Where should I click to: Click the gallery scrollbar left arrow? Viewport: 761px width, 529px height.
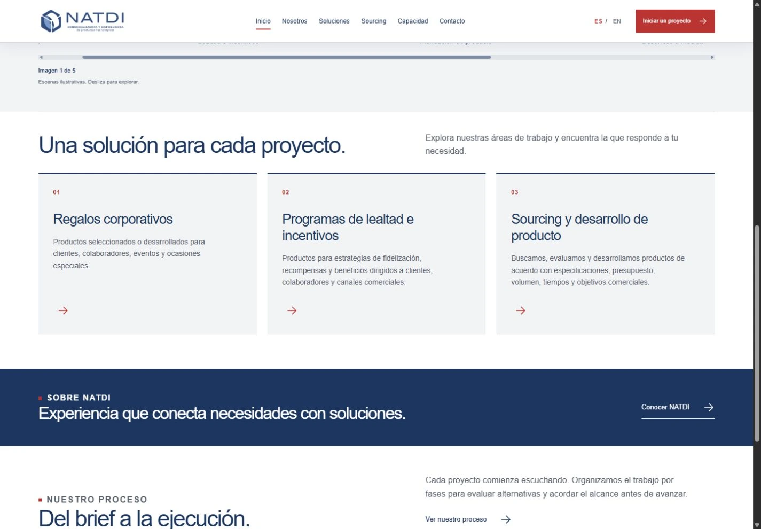coord(41,57)
